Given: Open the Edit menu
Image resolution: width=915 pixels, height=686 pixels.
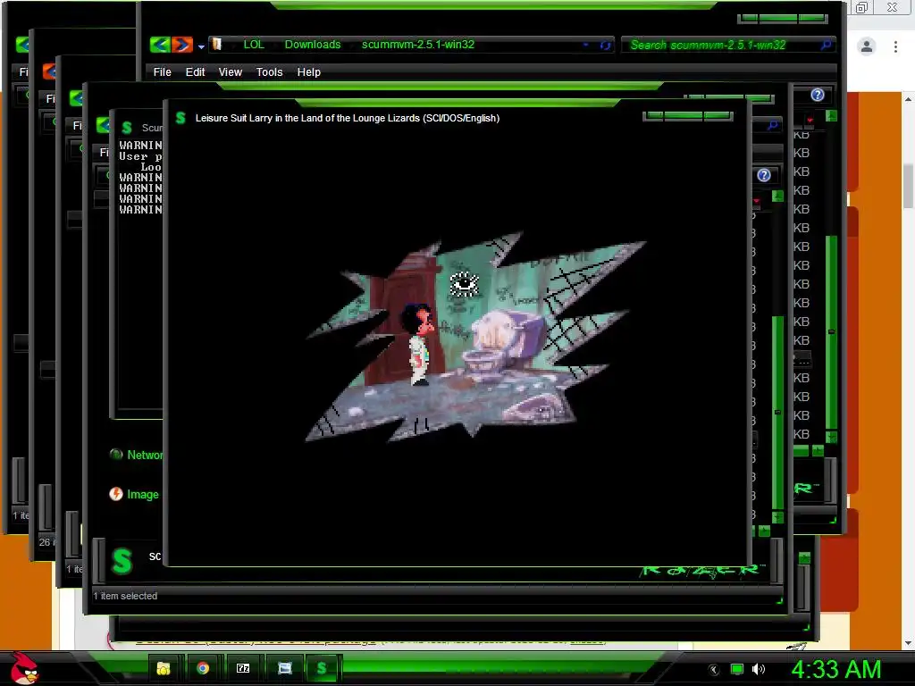Looking at the screenshot, I should click(195, 71).
